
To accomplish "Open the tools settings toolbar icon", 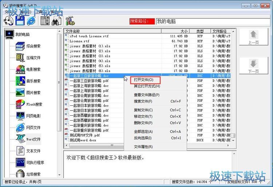I will pyautogui.click(x=70, y=21).
